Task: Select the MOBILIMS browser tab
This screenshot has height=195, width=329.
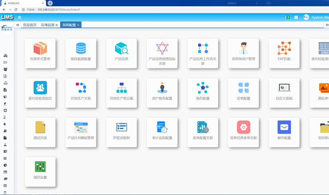Action: 23,3
